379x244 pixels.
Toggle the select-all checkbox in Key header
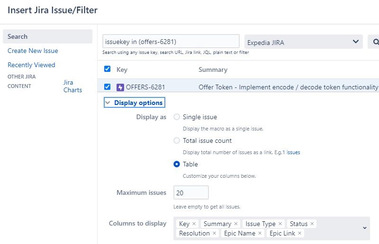click(108, 69)
